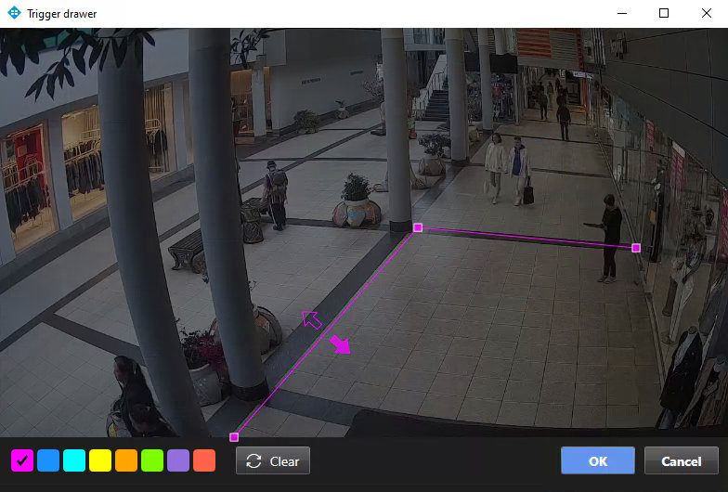Select the purple color swatch

coord(178,460)
